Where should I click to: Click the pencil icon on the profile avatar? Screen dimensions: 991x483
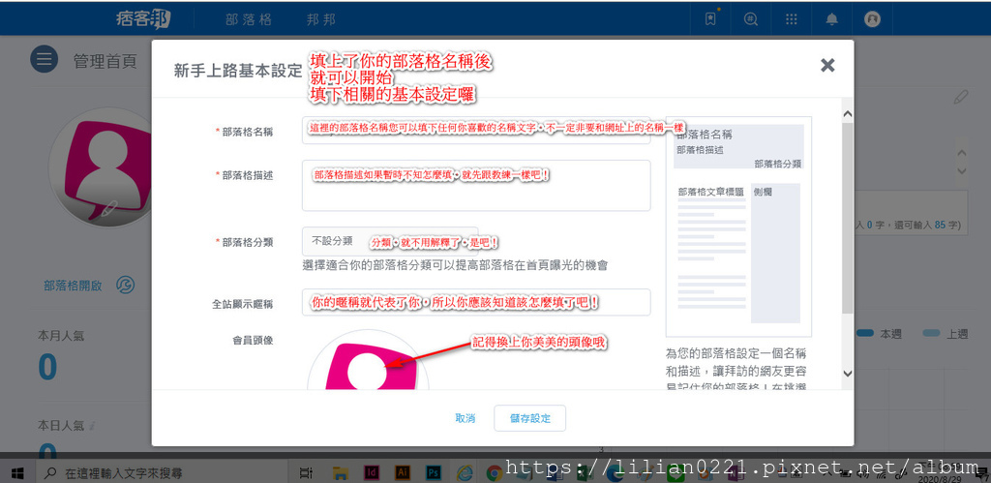pyautogui.click(x=109, y=208)
